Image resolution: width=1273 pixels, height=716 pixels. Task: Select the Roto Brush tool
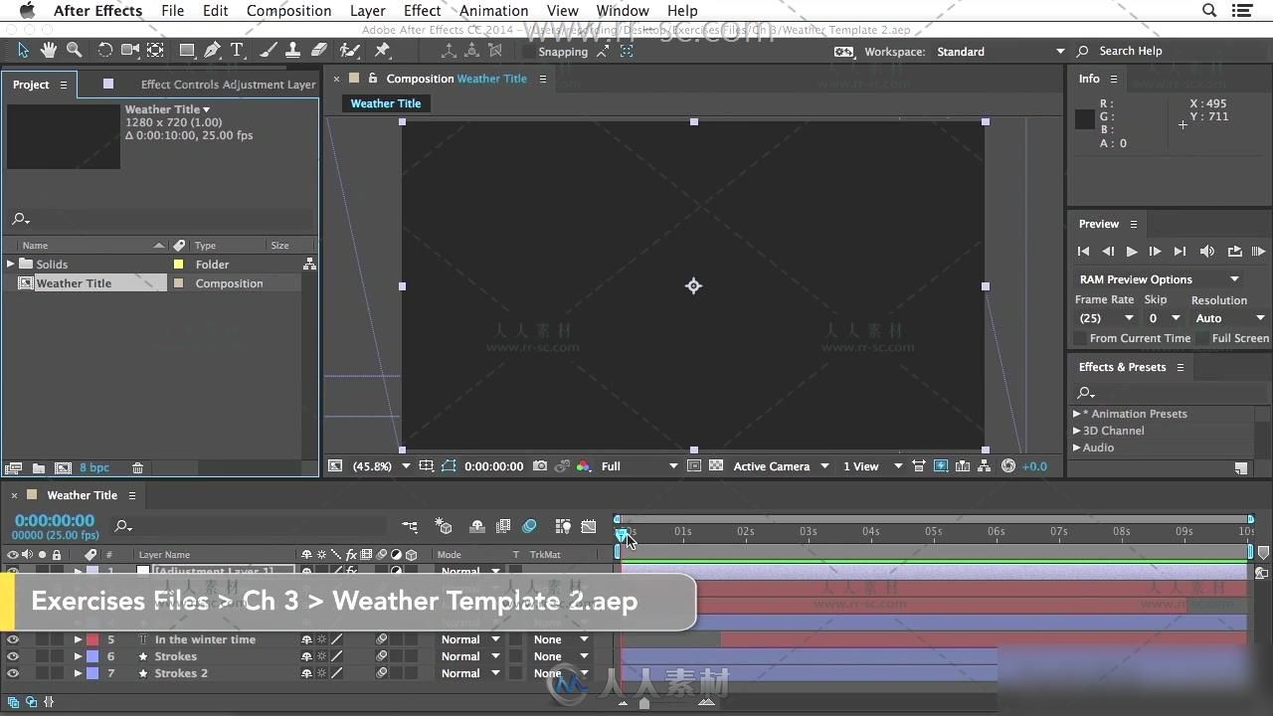(349, 50)
